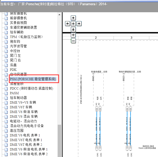The height and width of the screenshot is (157, 158).
Task: Select 驻车辅助 in the tree
Action: pyautogui.click(x=17, y=32)
